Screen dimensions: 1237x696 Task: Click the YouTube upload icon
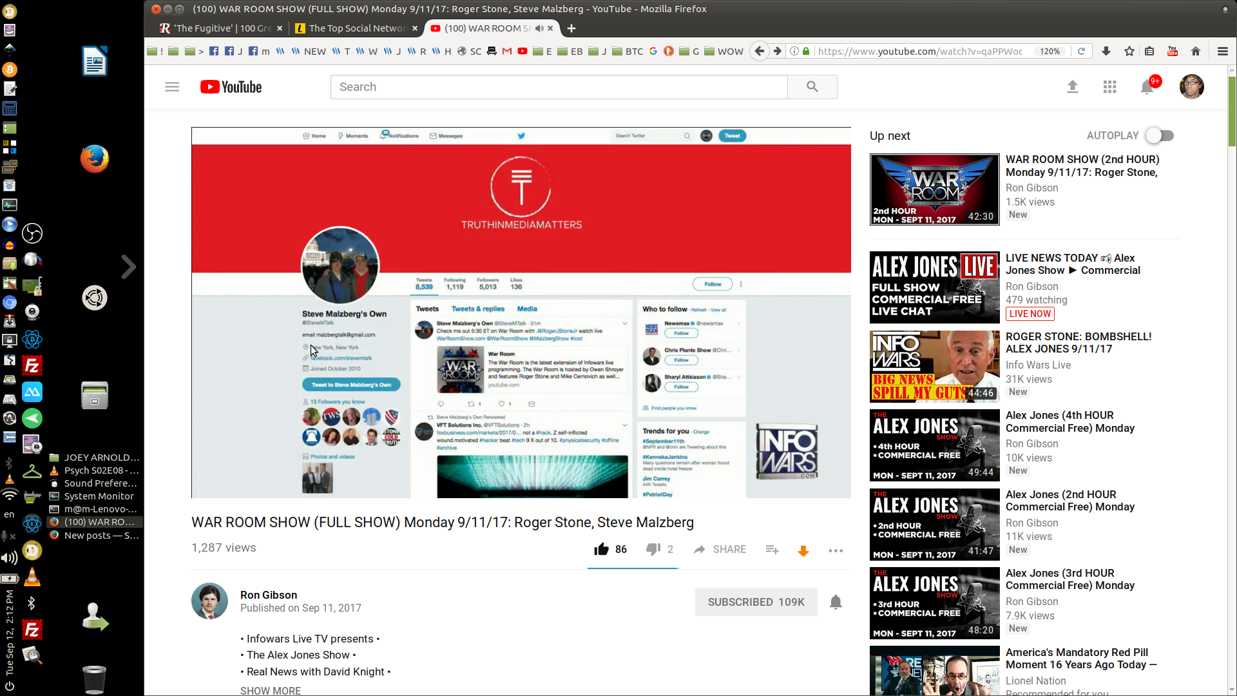pos(1072,86)
